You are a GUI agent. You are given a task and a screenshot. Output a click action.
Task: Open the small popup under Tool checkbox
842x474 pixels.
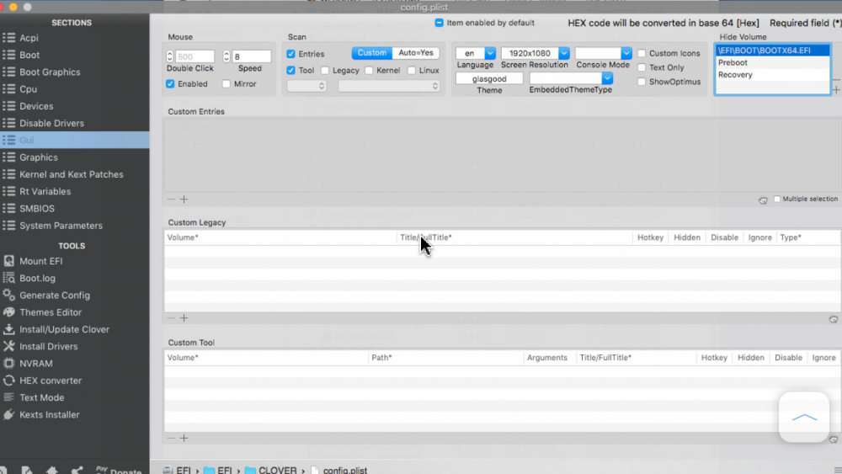coord(306,86)
